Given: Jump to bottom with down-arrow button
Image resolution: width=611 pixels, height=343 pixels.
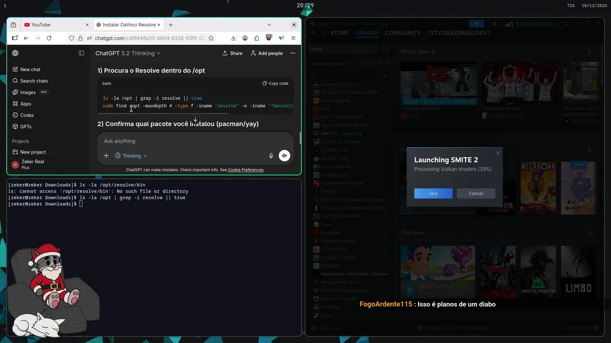Looking at the screenshot, I should tap(195, 120).
